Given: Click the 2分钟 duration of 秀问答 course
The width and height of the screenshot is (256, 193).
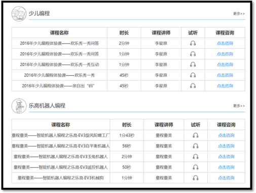Looking at the screenshot, I should point(124,43).
